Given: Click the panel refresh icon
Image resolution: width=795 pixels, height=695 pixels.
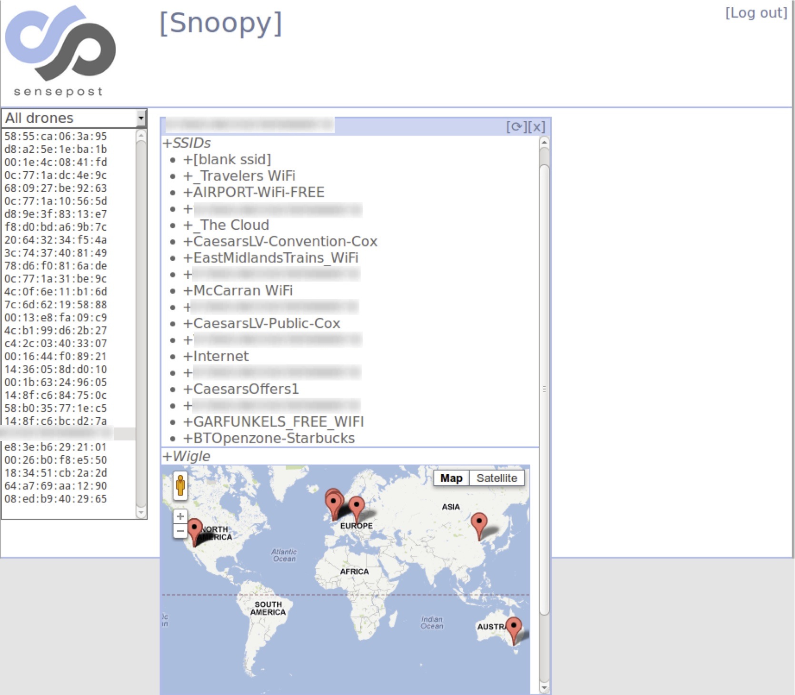Looking at the screenshot, I should [x=516, y=127].
